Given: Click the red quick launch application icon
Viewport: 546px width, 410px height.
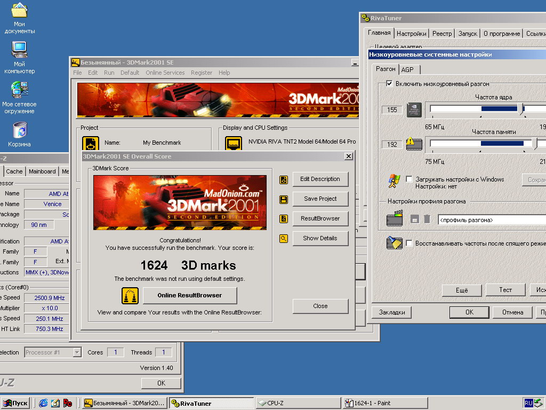Looking at the screenshot, I should [68, 403].
